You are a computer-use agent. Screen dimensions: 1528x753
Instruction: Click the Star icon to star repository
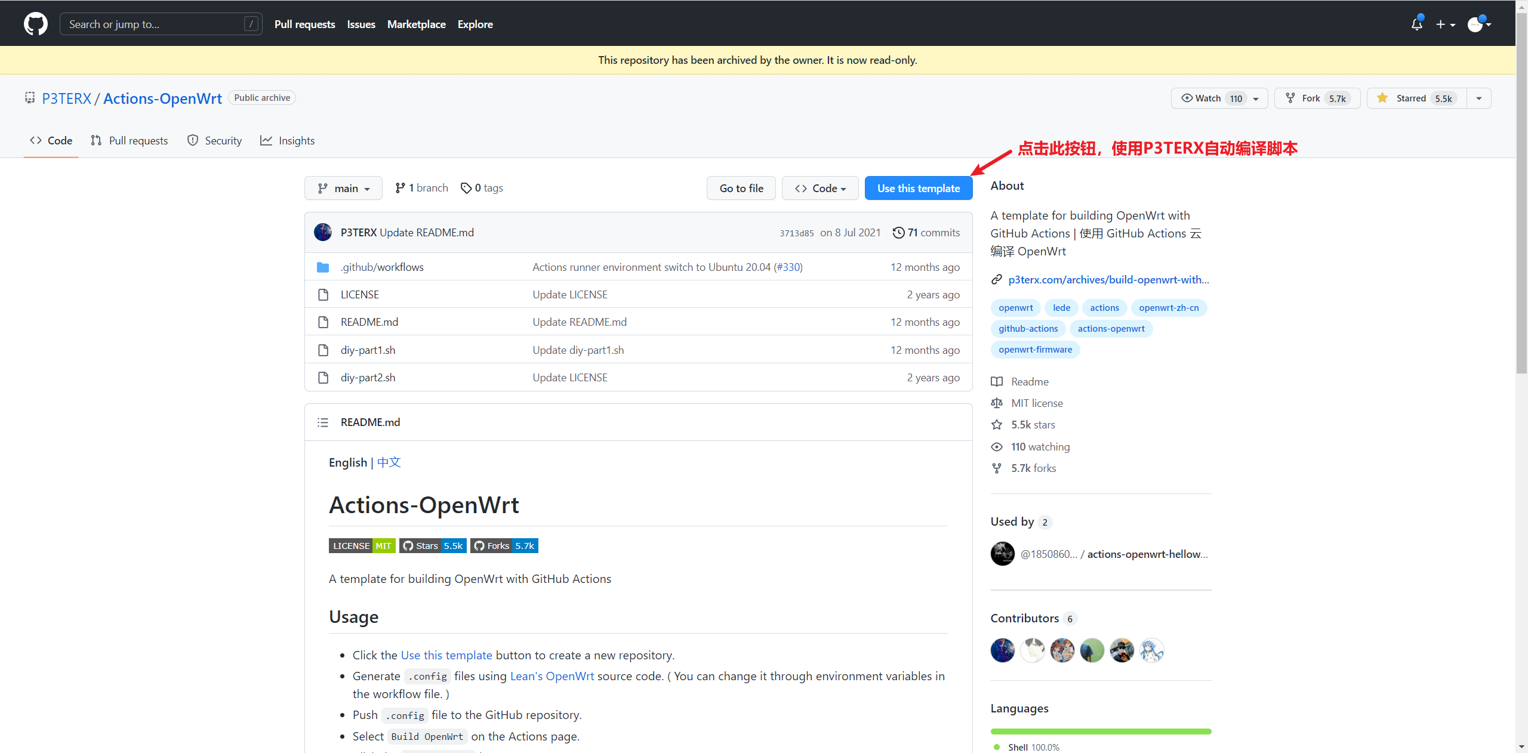coord(1381,97)
